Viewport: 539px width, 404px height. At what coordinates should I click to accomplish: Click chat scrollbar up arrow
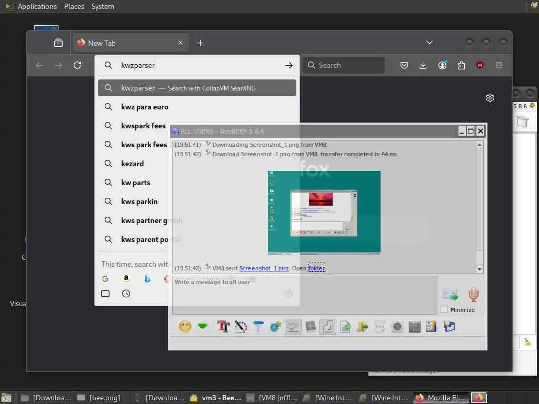[479, 145]
